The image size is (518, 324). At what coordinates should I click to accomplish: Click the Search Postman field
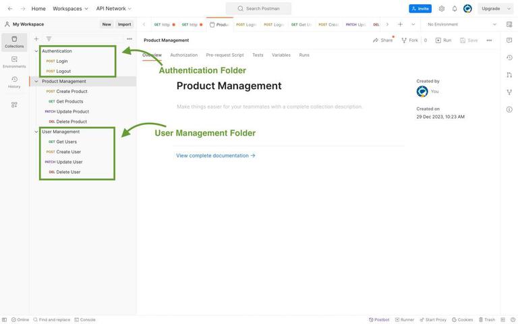point(258,9)
